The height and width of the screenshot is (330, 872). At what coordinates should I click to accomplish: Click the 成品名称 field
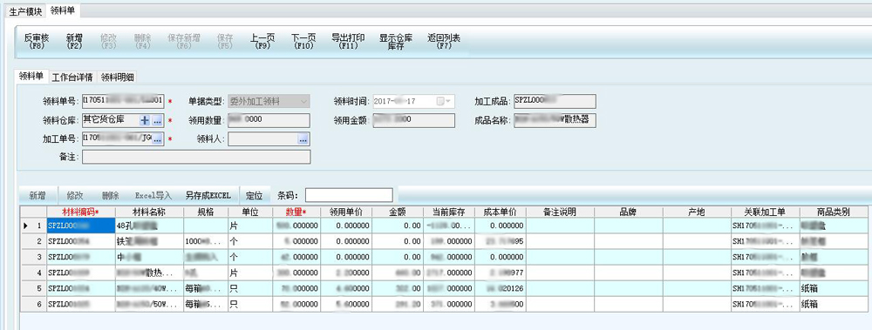[555, 120]
